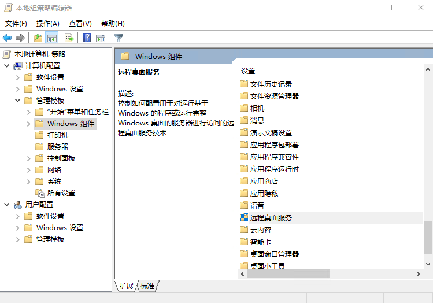Click the blue Help question mark icon

point(87,38)
